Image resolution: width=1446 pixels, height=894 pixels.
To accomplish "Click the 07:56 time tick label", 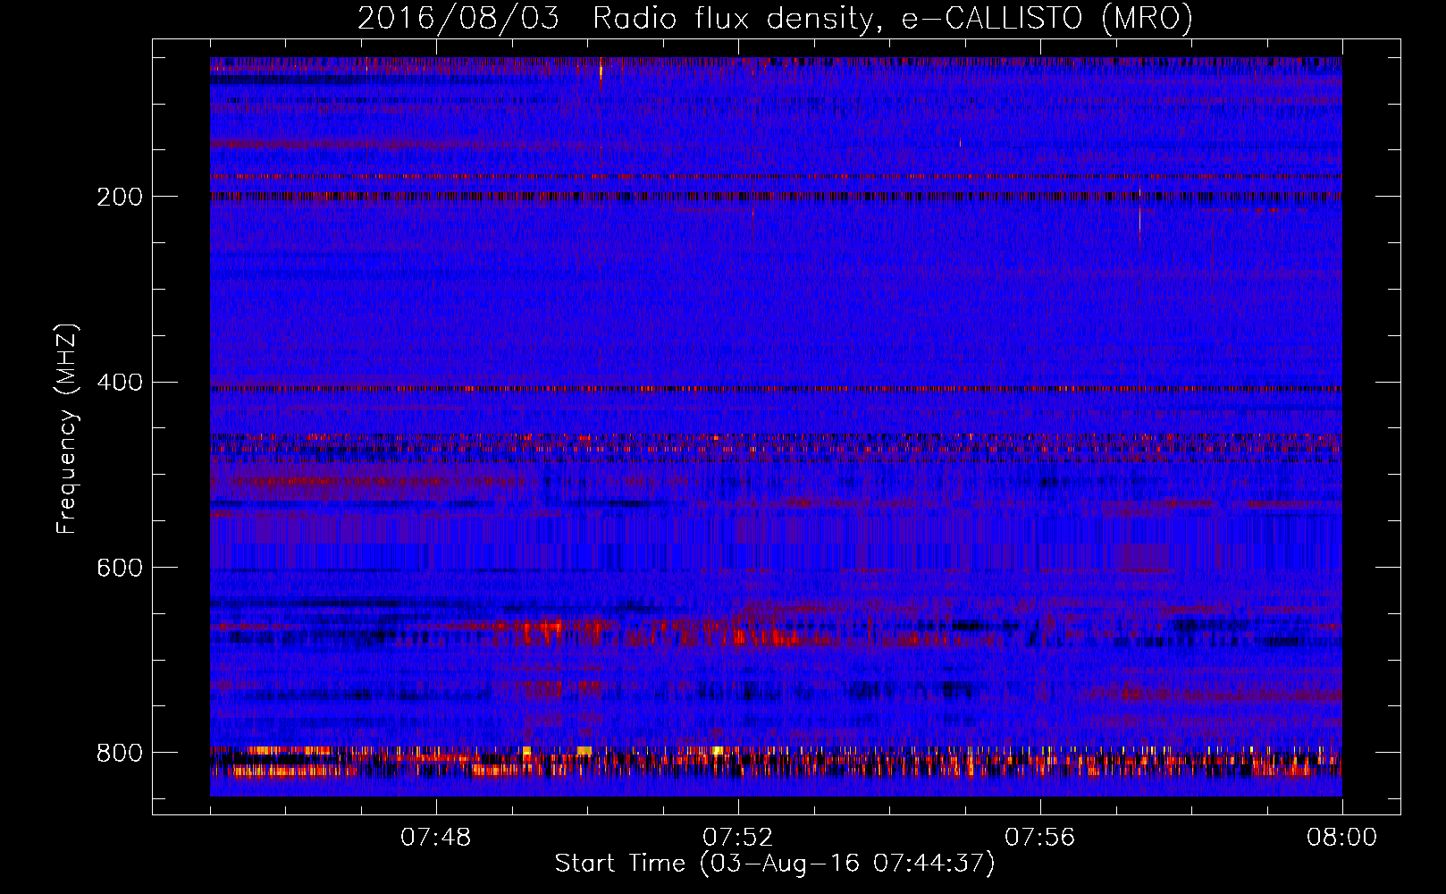I will tap(1039, 838).
